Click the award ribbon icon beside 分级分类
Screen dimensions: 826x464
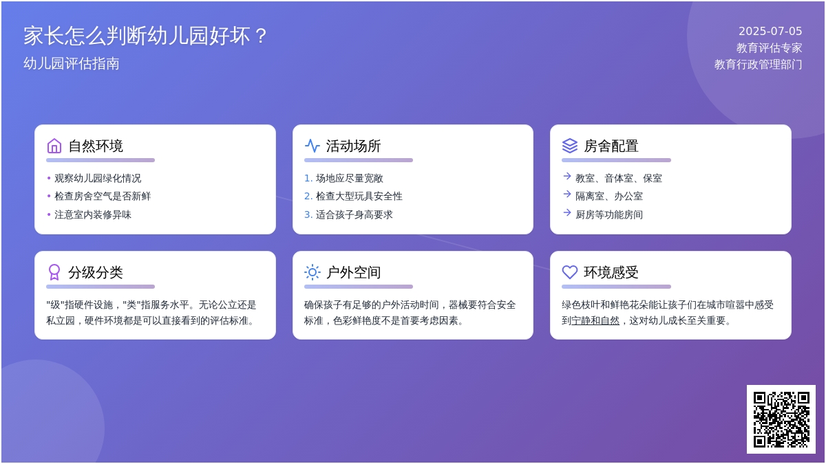click(x=54, y=272)
